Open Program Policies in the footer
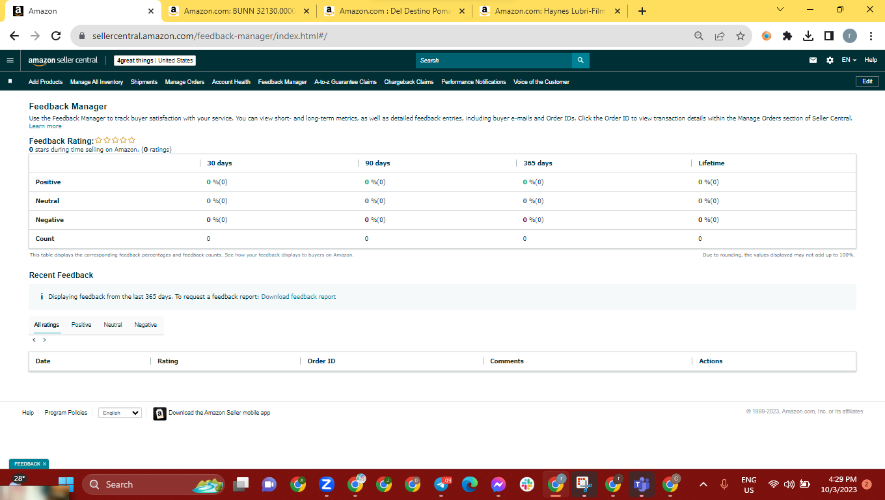This screenshot has width=885, height=500. 66,413
